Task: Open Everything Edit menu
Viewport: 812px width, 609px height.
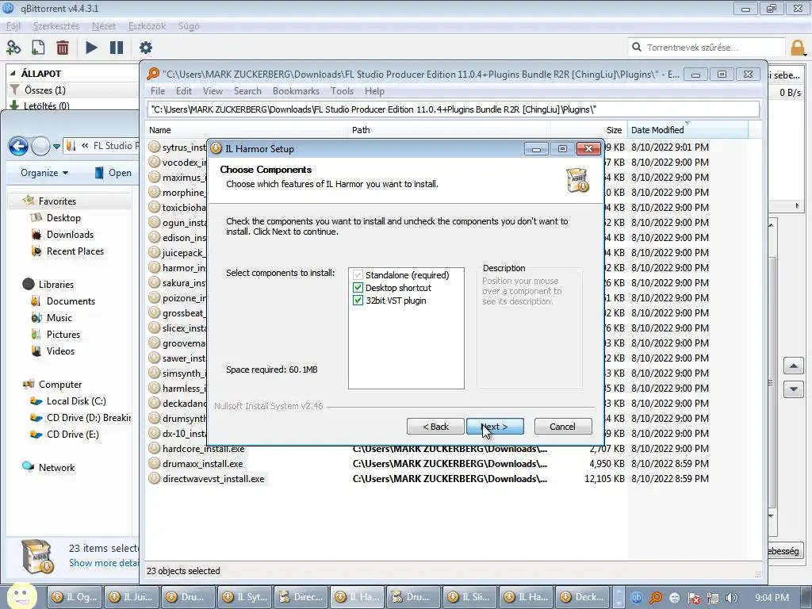Action: point(184,91)
